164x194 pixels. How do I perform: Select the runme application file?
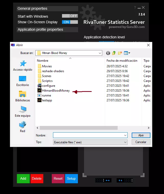click(x=44, y=95)
